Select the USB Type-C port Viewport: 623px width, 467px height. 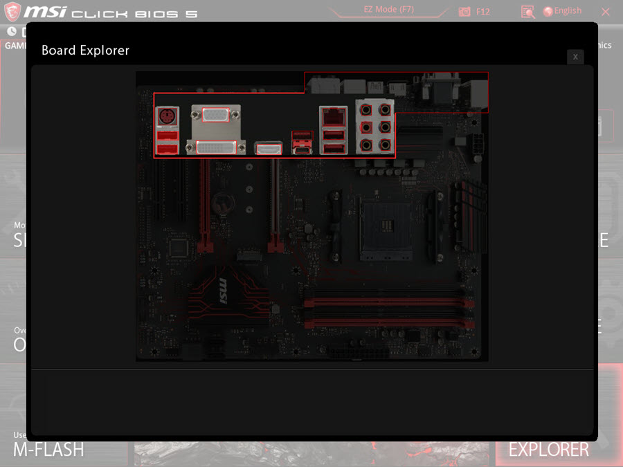click(x=302, y=148)
